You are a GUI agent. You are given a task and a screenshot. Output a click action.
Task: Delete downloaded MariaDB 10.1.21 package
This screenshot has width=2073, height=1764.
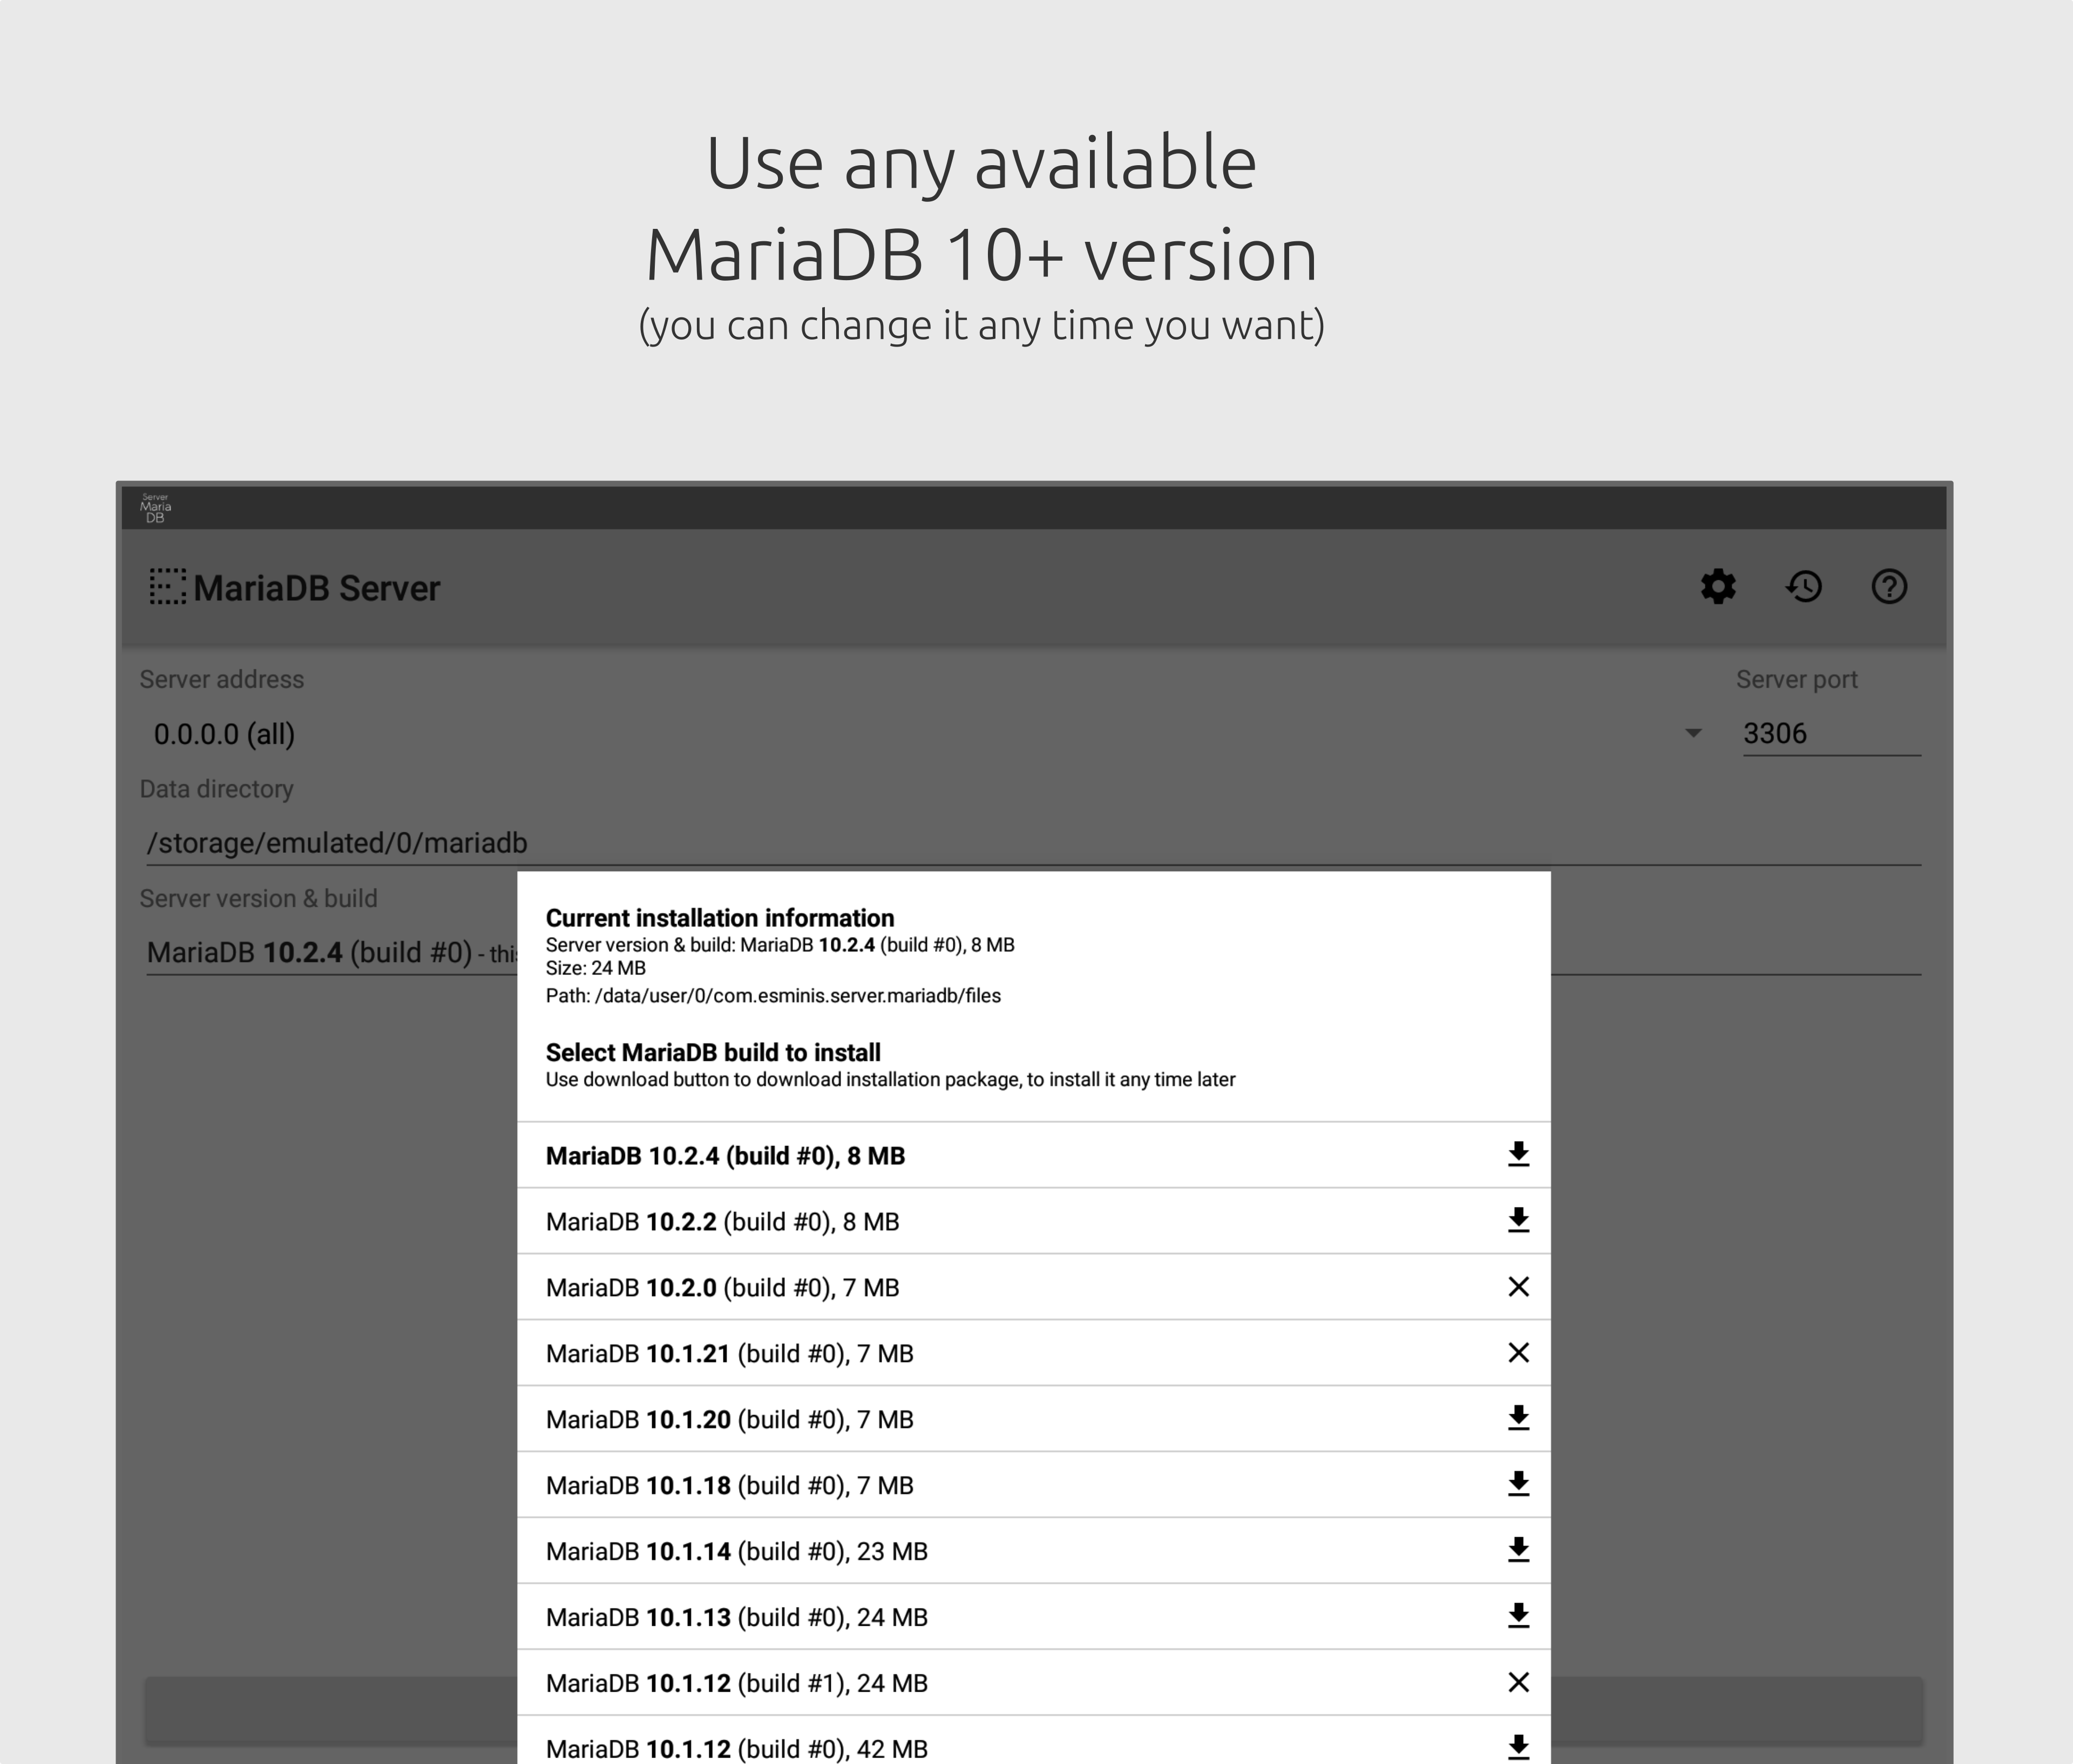coord(1518,1353)
